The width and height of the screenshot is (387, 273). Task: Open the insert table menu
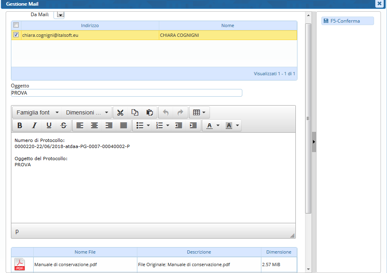[199, 112]
